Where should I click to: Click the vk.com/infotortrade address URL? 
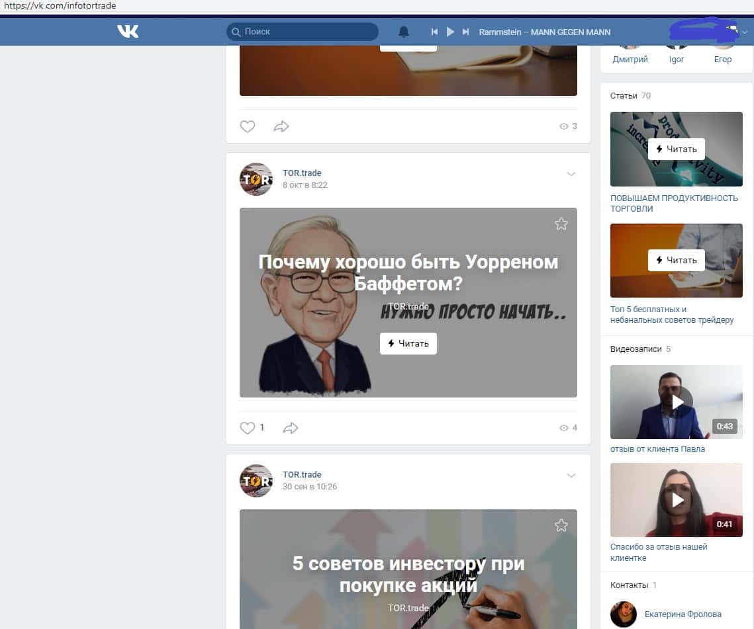[60, 6]
